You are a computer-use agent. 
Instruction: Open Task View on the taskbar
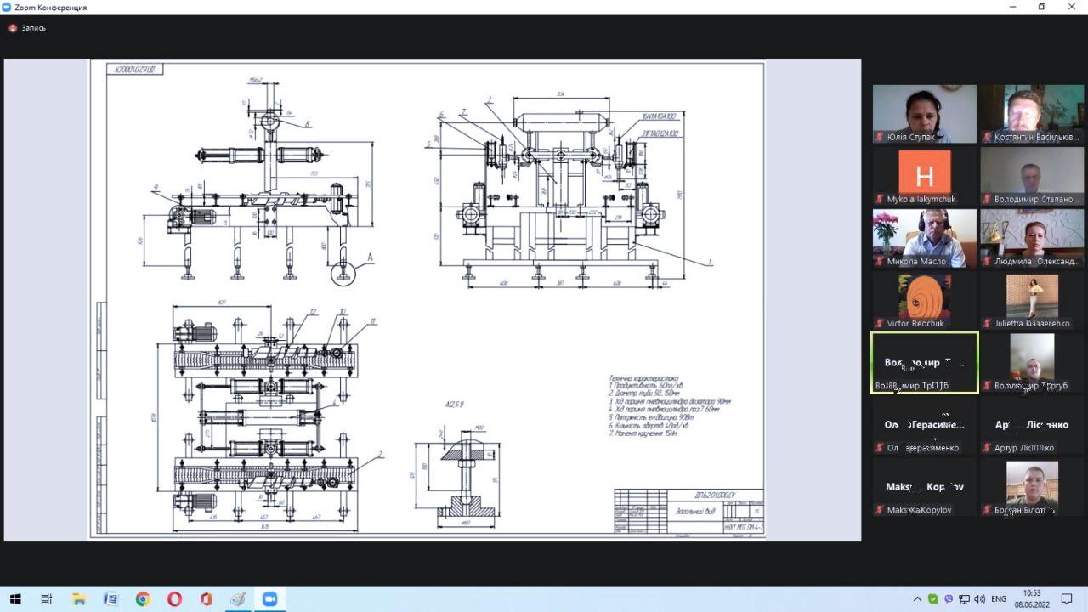[x=47, y=599]
